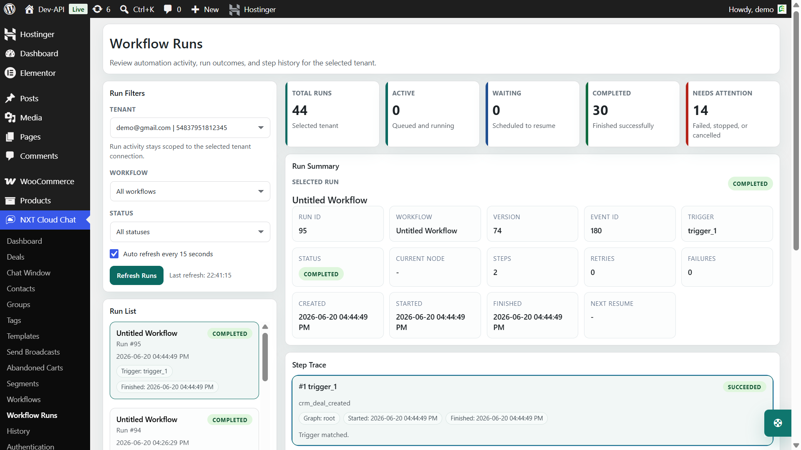Select Run #94 card in Run List
The height and width of the screenshot is (450, 801).
click(184, 429)
